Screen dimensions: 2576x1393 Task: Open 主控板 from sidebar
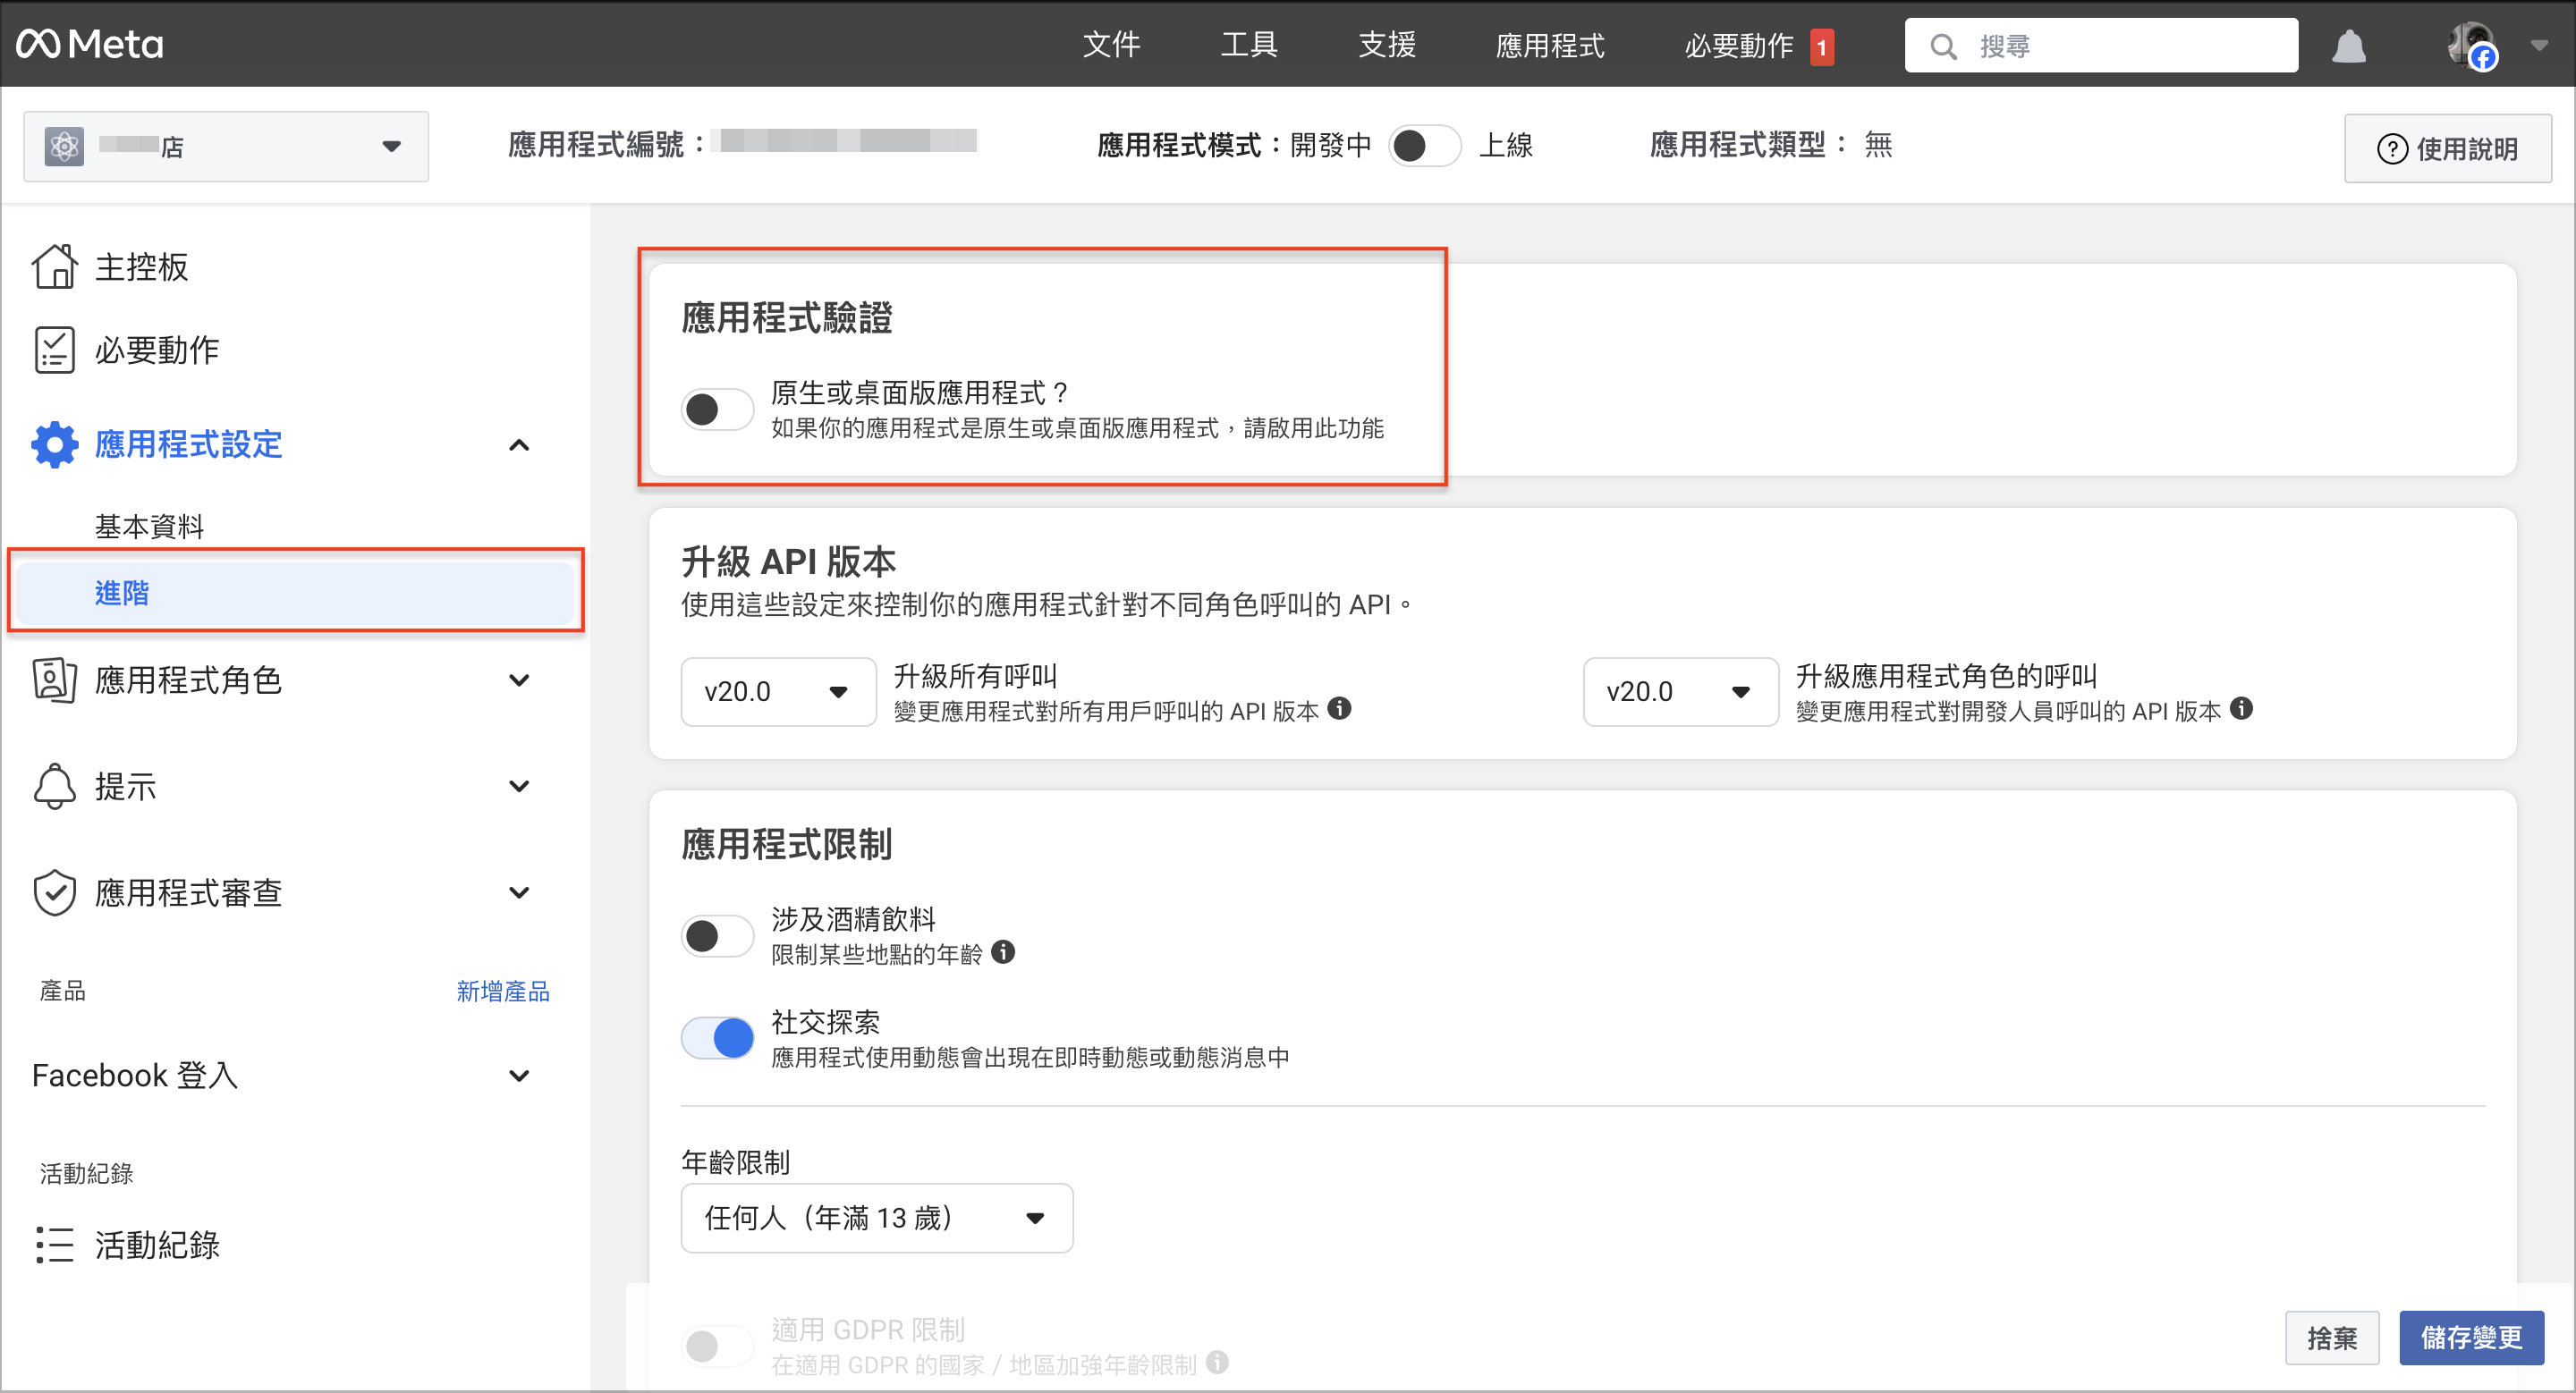pos(141,266)
